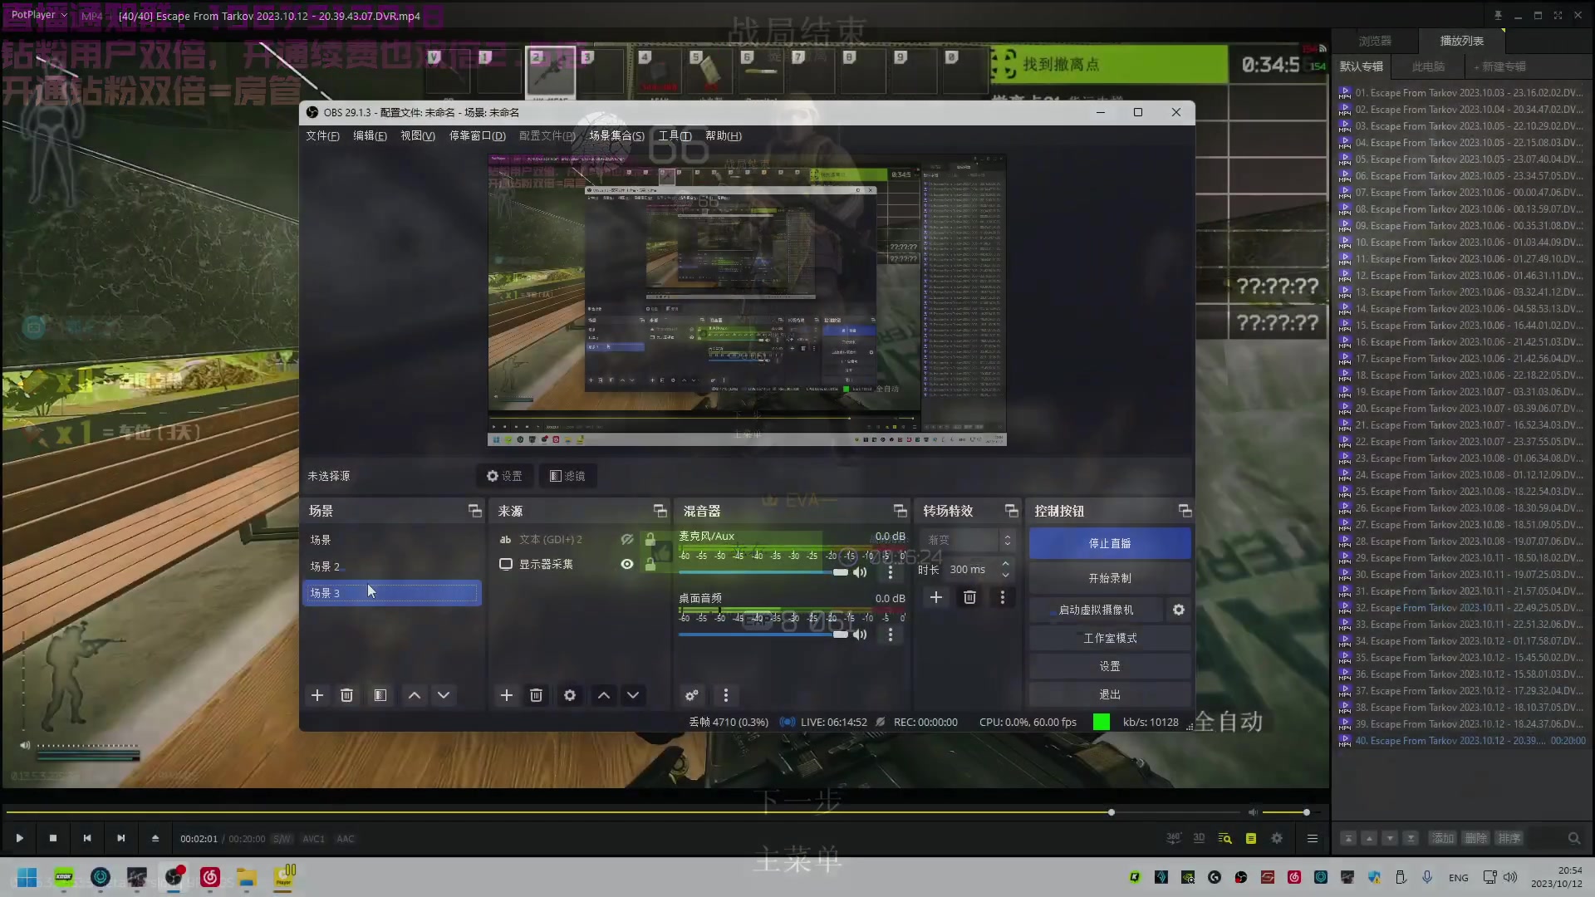The height and width of the screenshot is (897, 1595).
Task: Undock the 场景 panel
Action: [x=474, y=511]
